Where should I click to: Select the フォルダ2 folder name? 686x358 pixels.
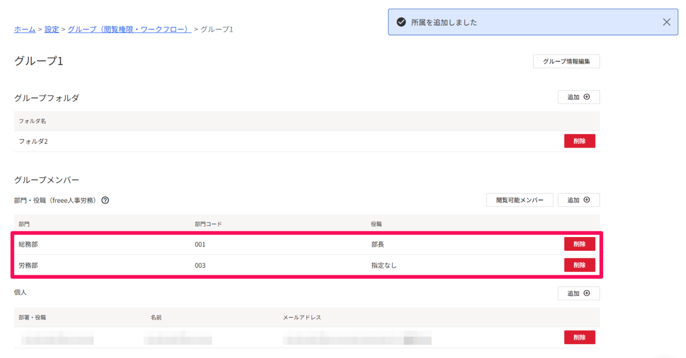(x=33, y=141)
